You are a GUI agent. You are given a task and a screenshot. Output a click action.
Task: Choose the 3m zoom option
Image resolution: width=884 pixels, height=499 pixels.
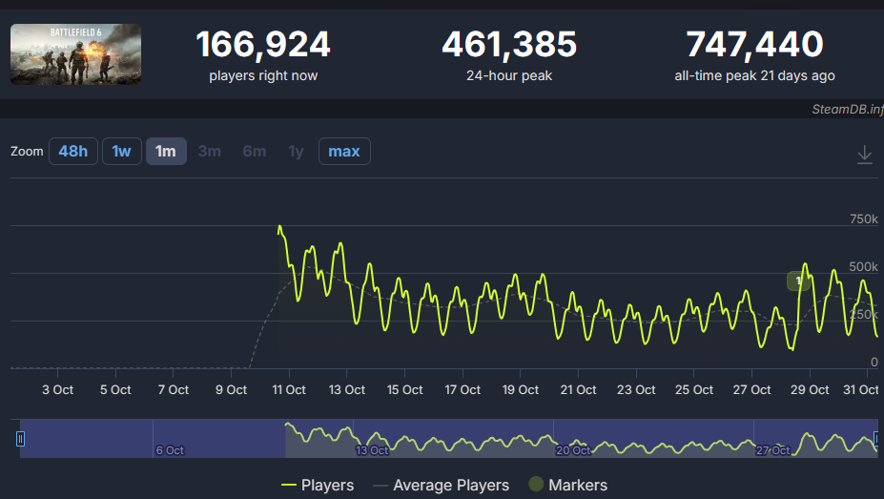[210, 151]
